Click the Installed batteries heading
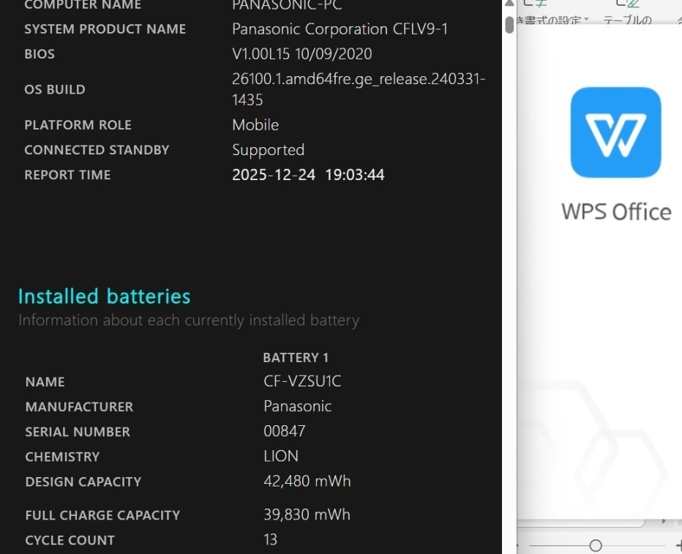 point(104,296)
